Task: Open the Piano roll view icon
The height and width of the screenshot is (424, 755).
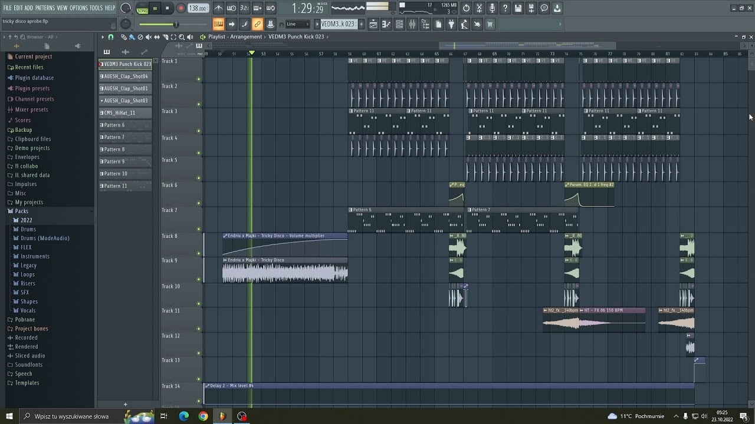Action: coord(386,24)
